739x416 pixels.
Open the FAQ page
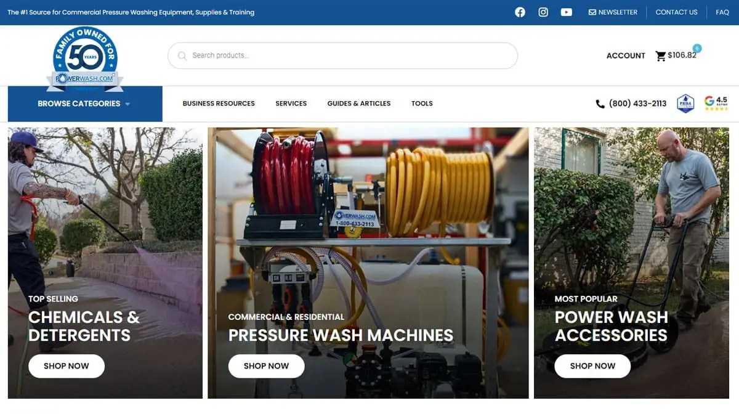coord(722,12)
